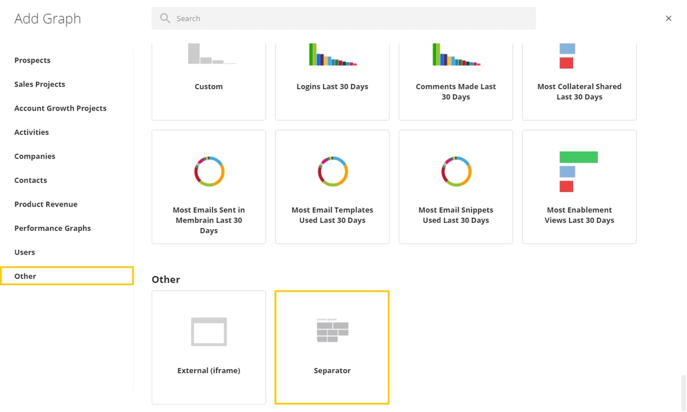687x412 pixels.
Task: Select the Most Email Snippets Used graph
Action: 455,185
